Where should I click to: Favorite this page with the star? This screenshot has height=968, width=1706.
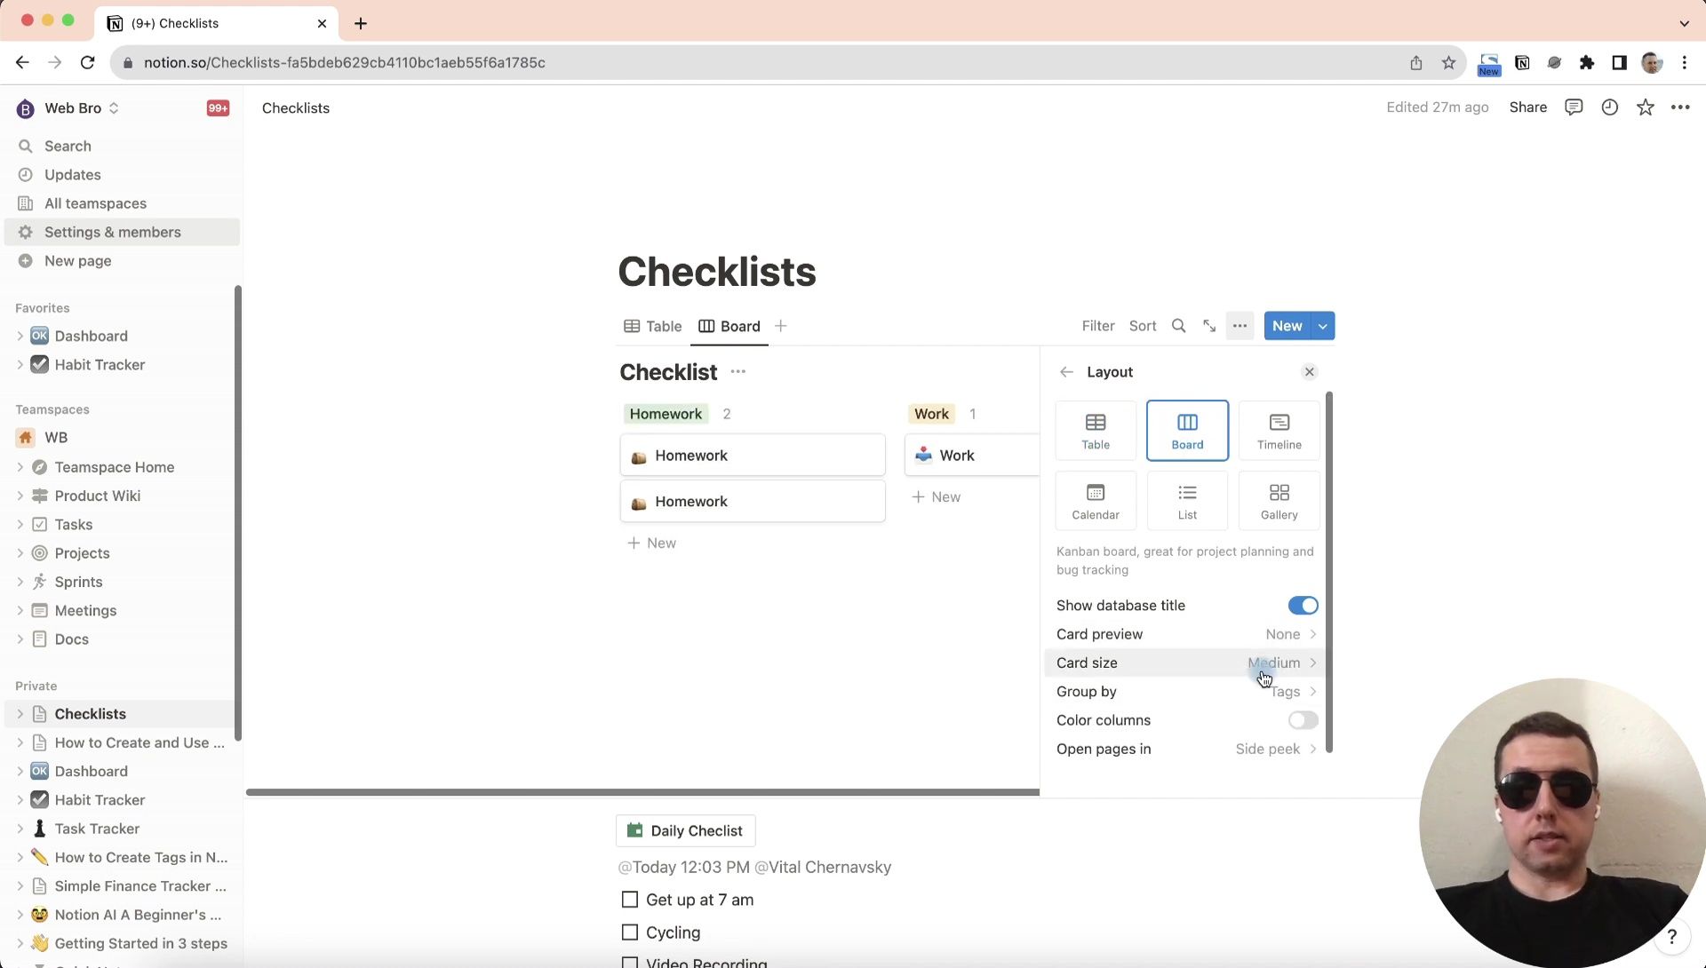pos(1645,107)
